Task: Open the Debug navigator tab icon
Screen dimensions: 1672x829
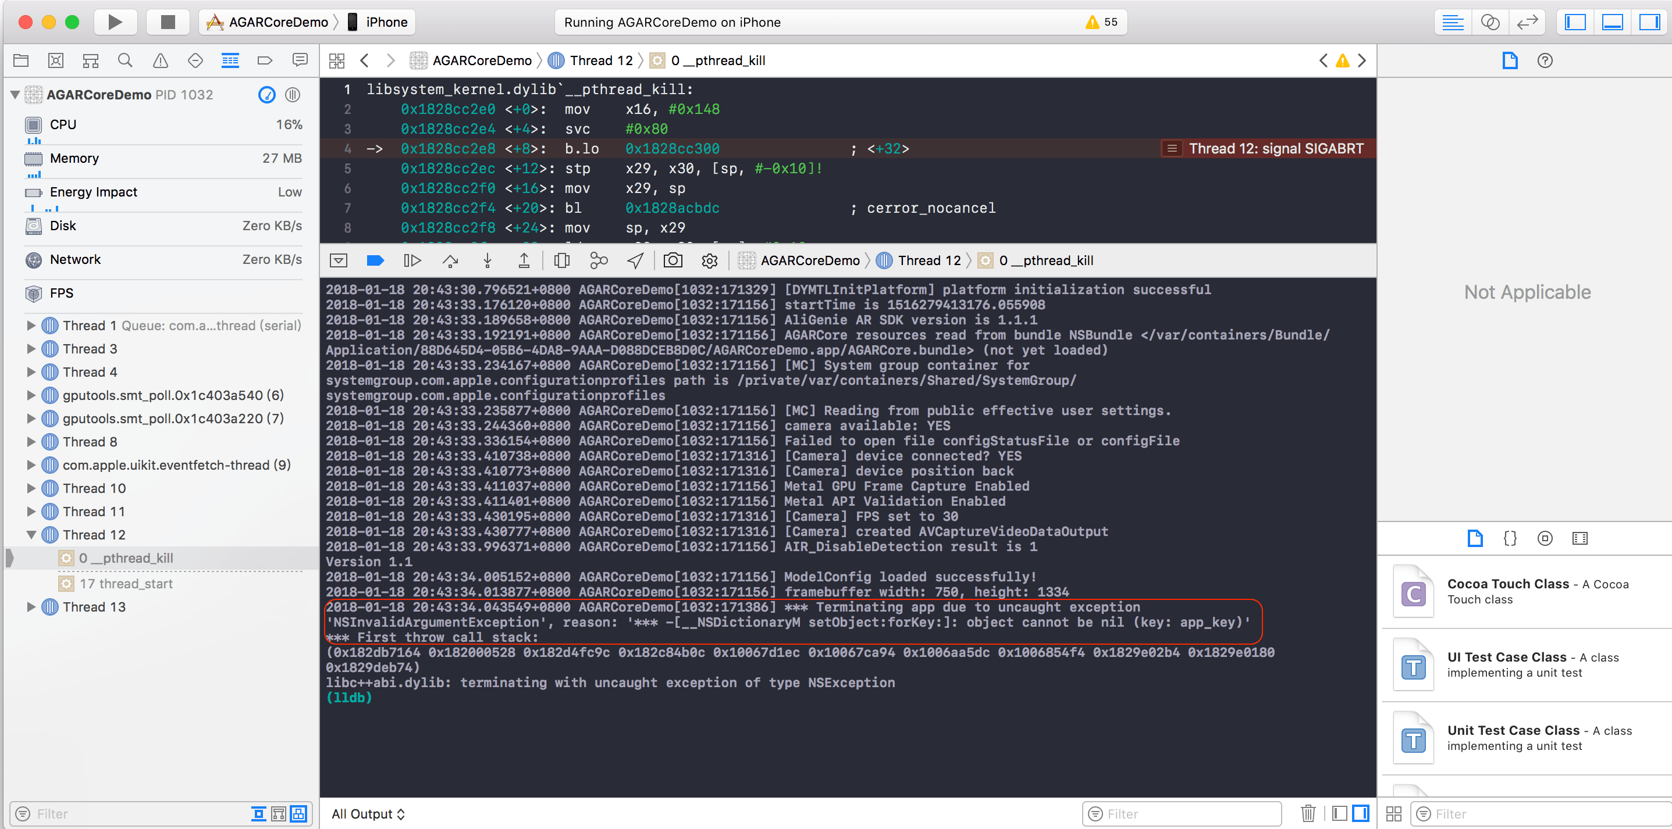Action: (x=230, y=60)
